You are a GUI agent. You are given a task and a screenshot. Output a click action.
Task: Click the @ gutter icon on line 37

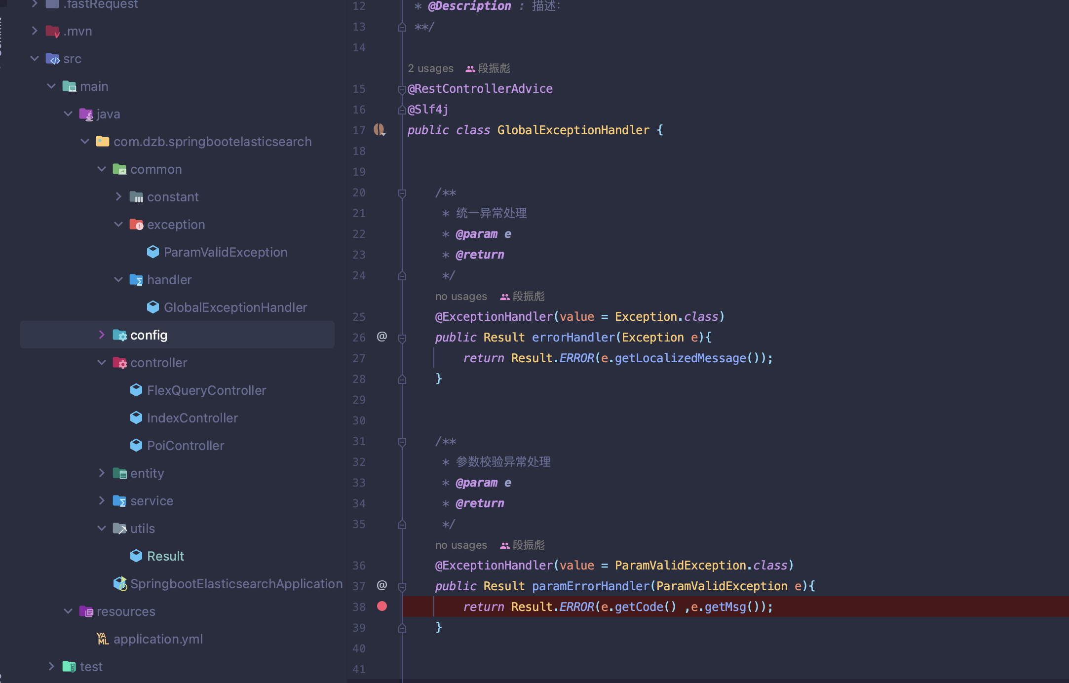[382, 585]
